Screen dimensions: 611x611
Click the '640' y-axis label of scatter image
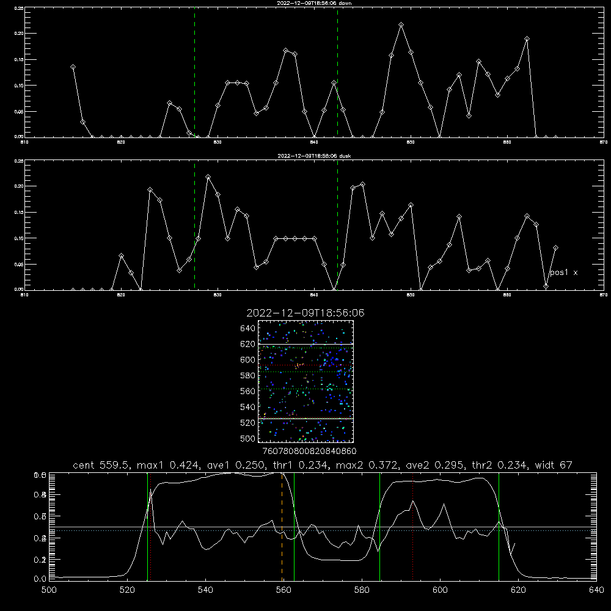point(247,329)
